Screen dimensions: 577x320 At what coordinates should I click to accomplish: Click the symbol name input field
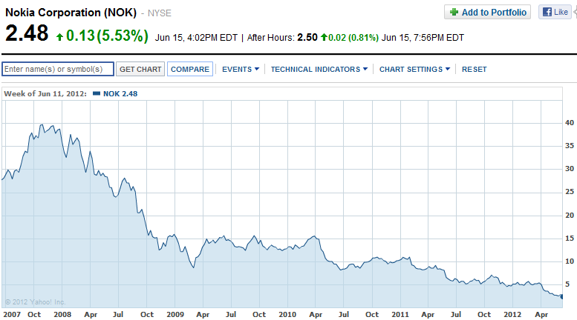point(58,69)
